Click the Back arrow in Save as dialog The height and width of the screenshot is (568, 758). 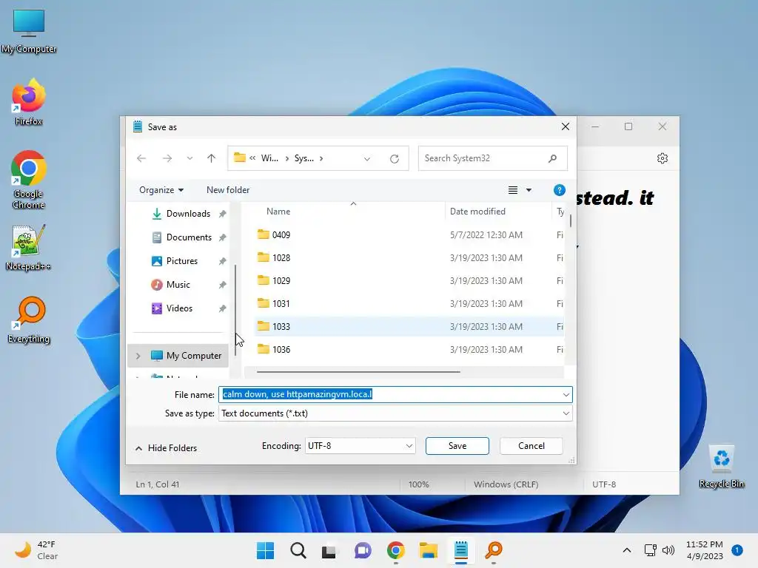pyautogui.click(x=141, y=158)
